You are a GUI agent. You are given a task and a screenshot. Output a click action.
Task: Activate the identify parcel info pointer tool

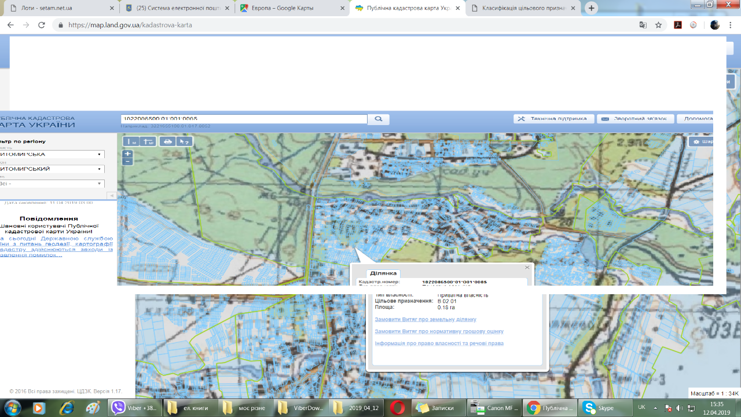click(184, 141)
